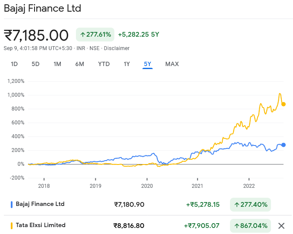Click the Bajaj Finance Ltd legend row
The height and width of the screenshot is (234, 293).
pos(40,204)
